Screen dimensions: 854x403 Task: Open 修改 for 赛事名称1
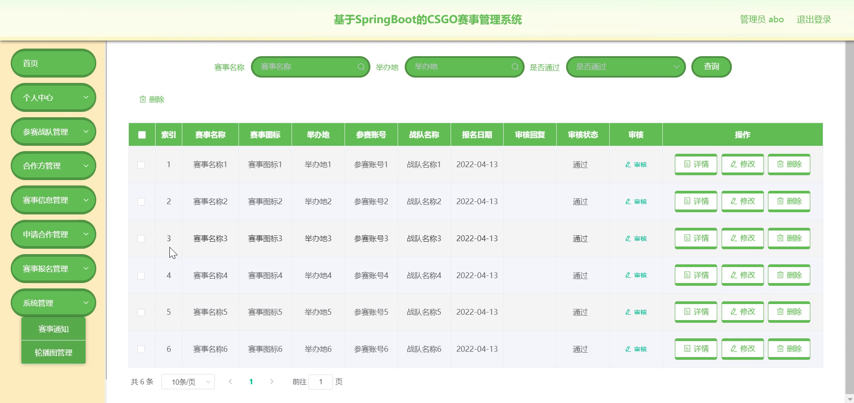(743, 164)
